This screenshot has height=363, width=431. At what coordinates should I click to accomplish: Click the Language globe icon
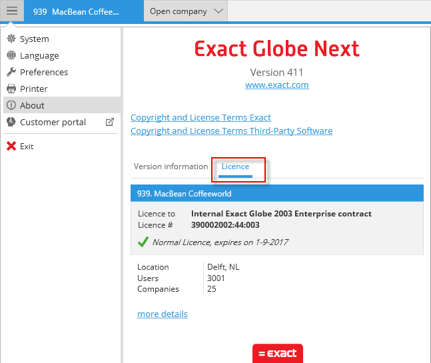tap(11, 55)
